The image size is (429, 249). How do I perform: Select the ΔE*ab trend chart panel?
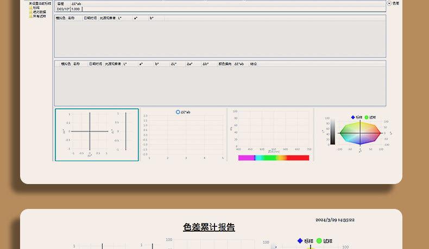point(184,135)
